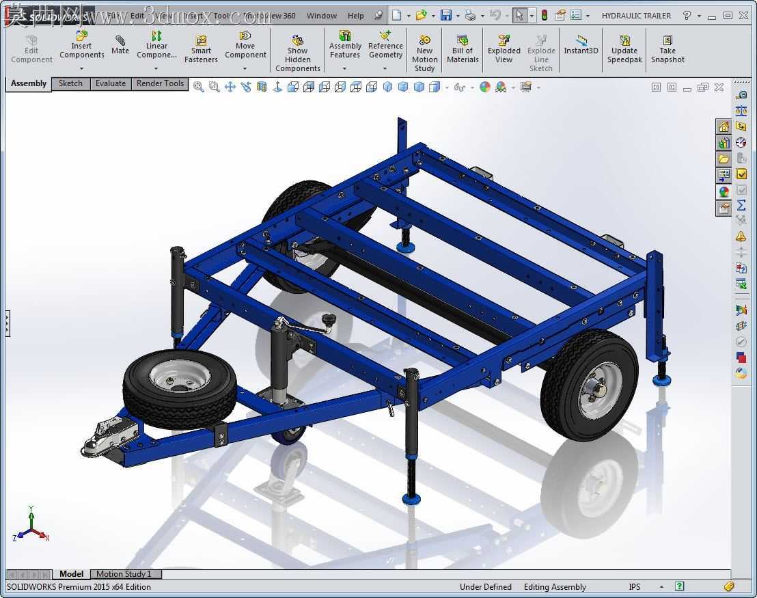Click Zoom to Fit magnifier icon
The width and height of the screenshot is (757, 598).
198,87
